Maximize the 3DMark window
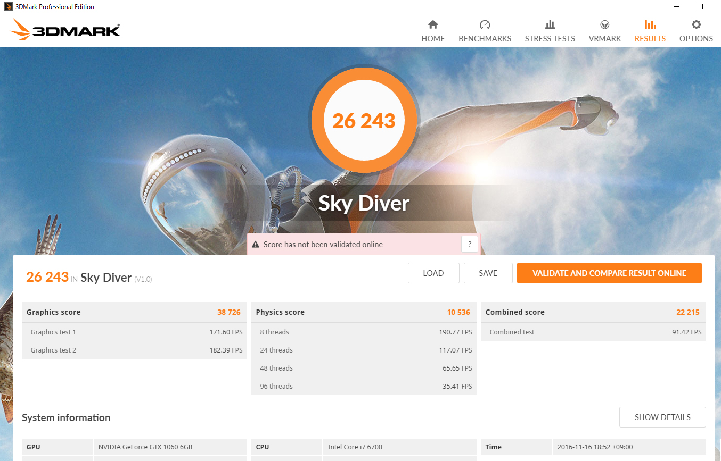 pos(700,6)
